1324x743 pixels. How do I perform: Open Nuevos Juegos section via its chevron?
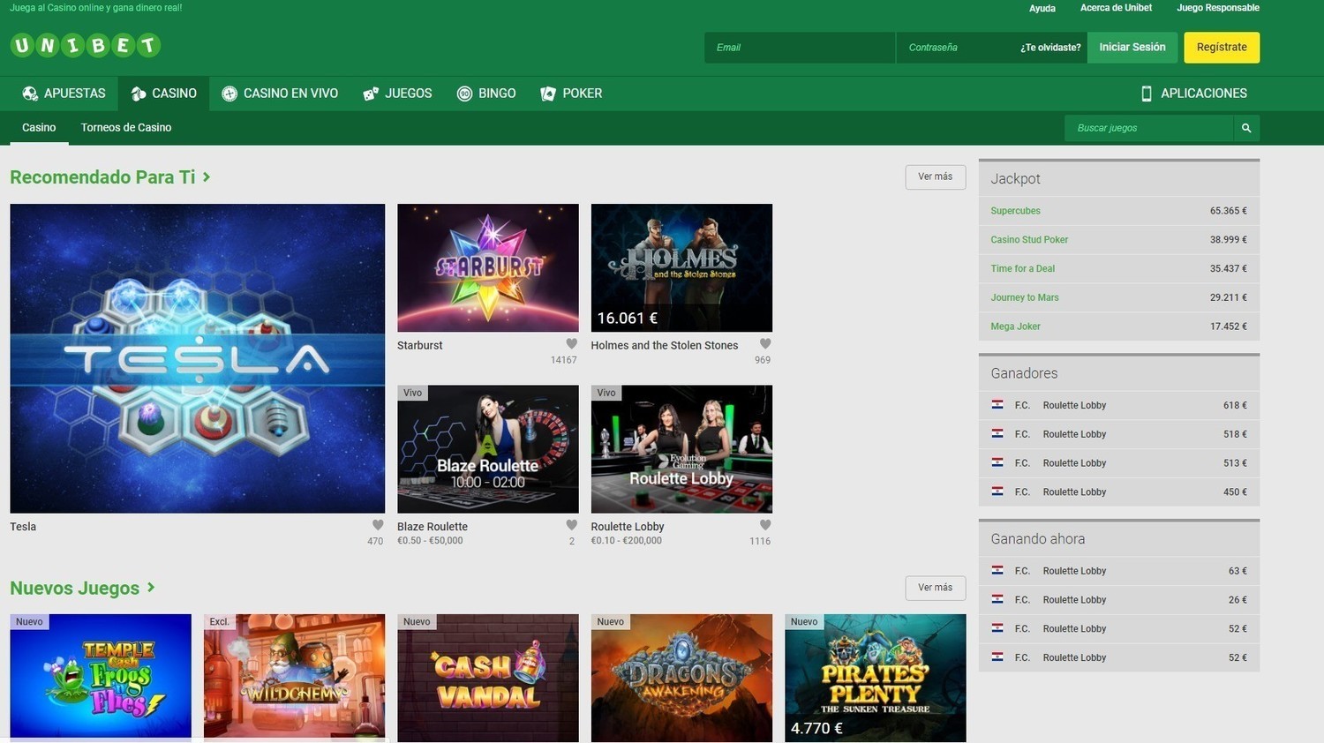point(151,588)
